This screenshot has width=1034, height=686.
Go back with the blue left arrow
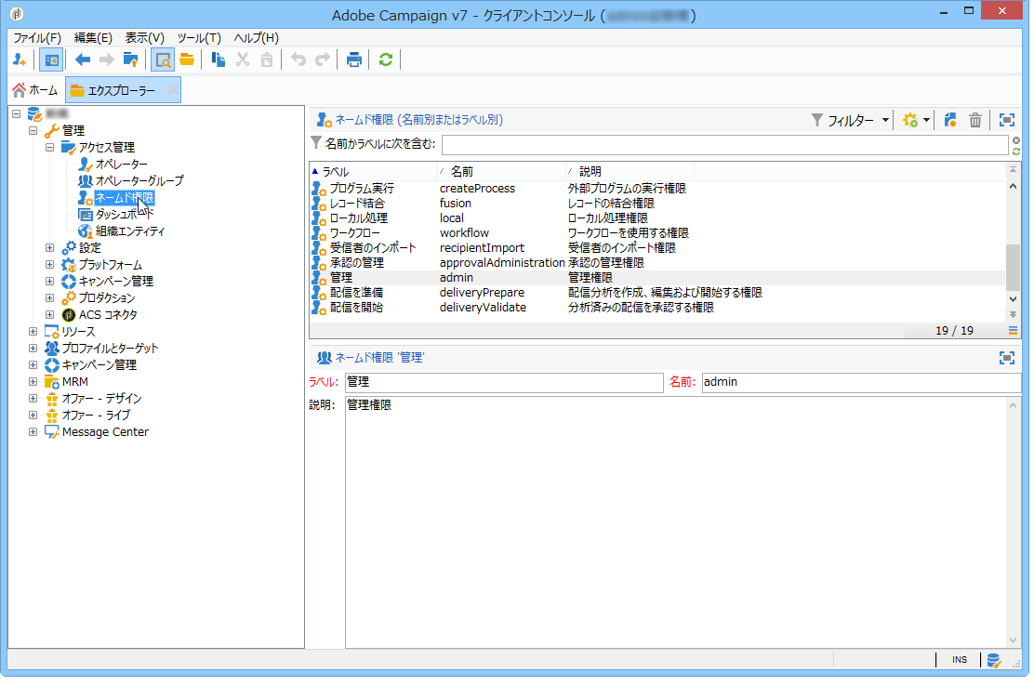click(83, 60)
